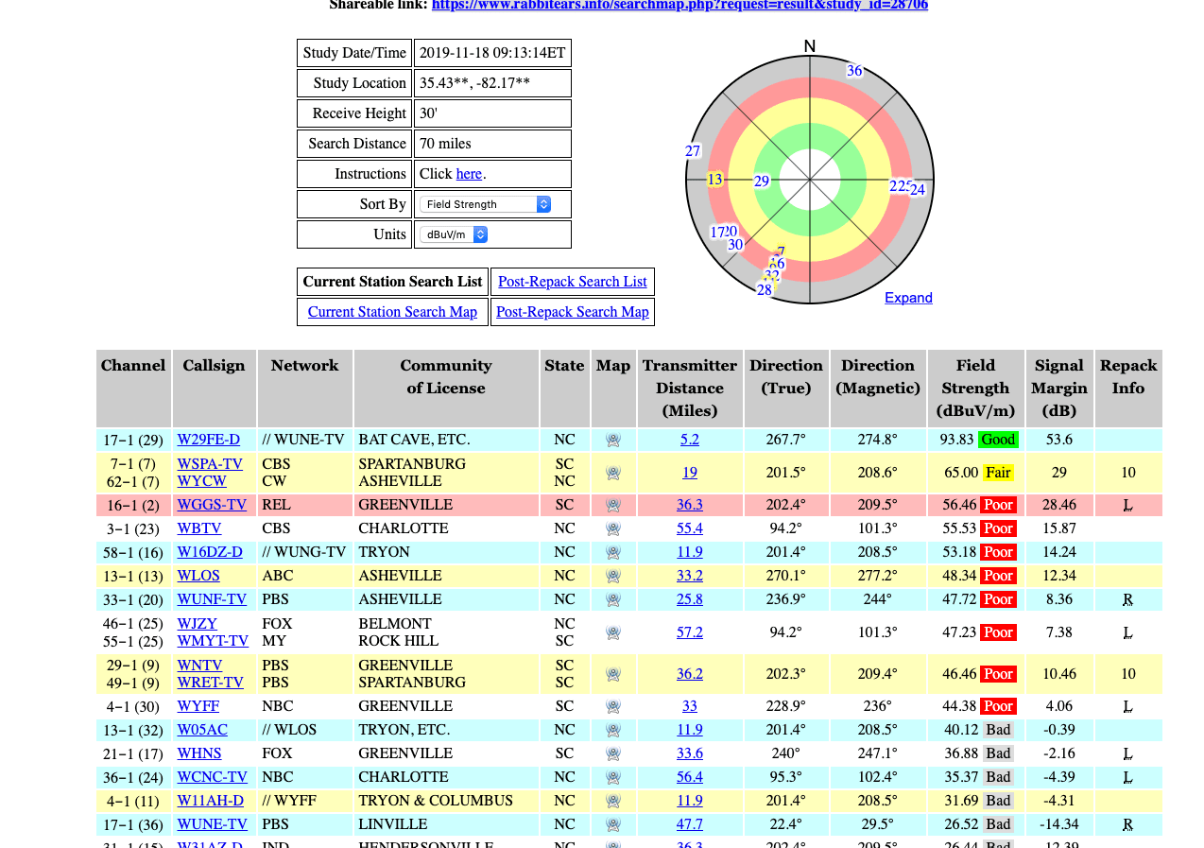Show the map for WBTV Charlotte
1204x848 pixels.
coord(613,528)
